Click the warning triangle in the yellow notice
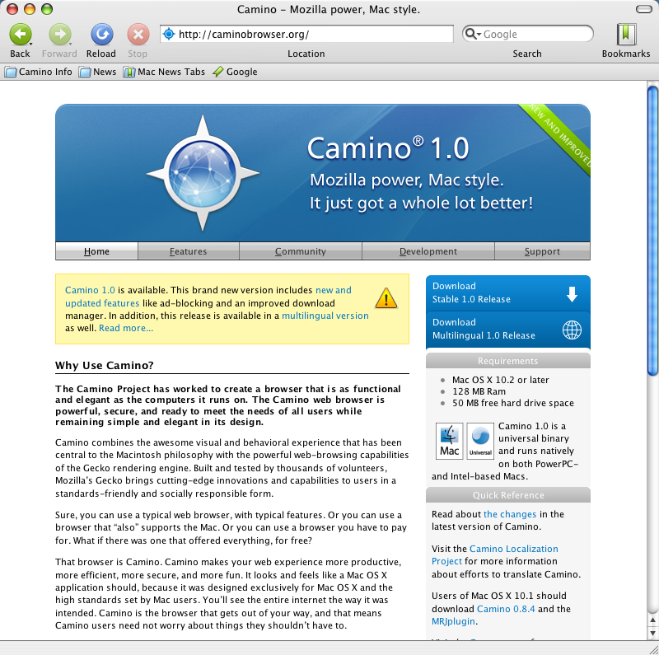Viewport: 659px width, 655px height. pos(386,297)
